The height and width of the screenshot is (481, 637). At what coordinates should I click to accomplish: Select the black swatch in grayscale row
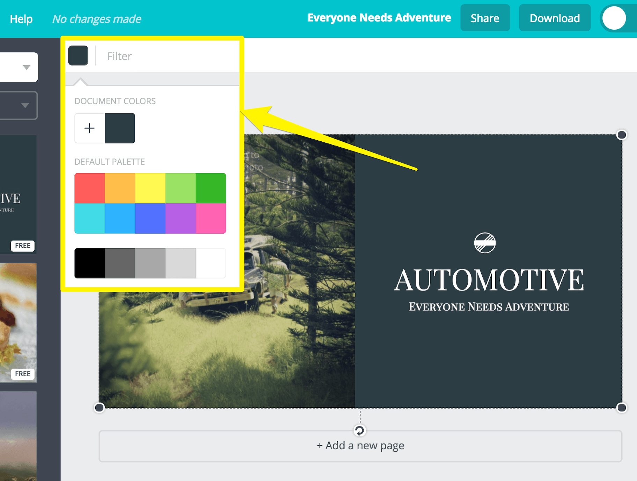coord(90,263)
